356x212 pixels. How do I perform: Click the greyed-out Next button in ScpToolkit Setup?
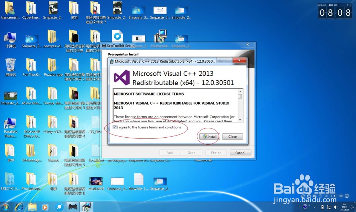point(191,153)
